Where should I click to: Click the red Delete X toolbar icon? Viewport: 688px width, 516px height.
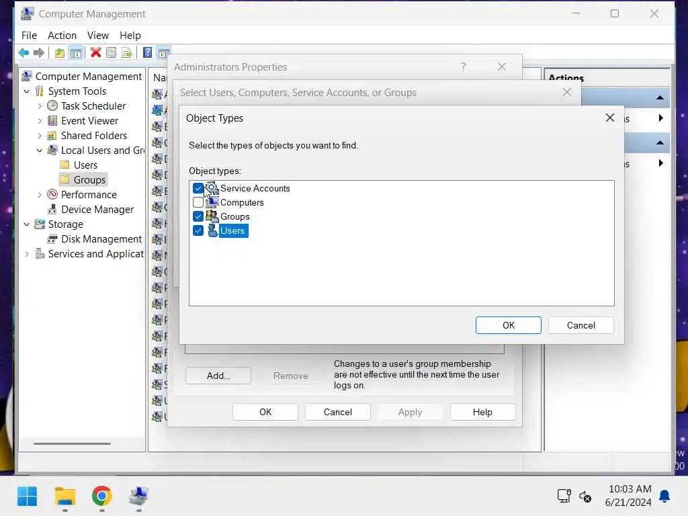point(95,52)
